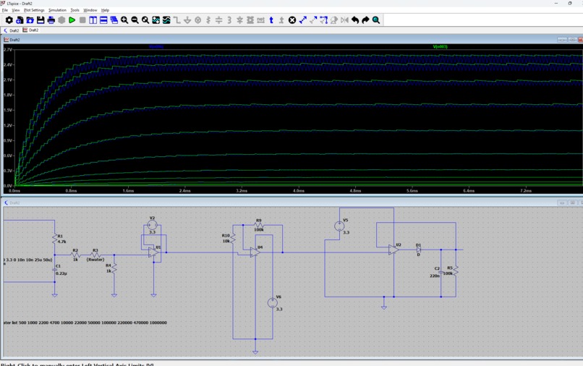
Task: Tile windows vertically
Action: point(93,20)
